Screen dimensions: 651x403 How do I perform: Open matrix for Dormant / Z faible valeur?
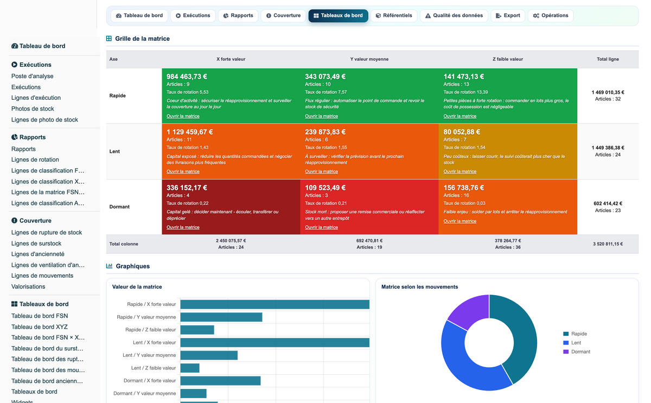pyautogui.click(x=460, y=221)
